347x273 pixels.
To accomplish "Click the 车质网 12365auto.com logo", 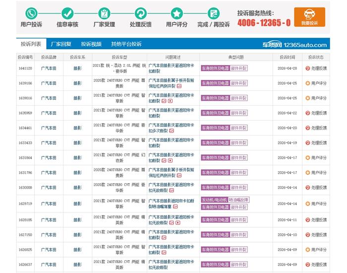I will coord(294,44).
